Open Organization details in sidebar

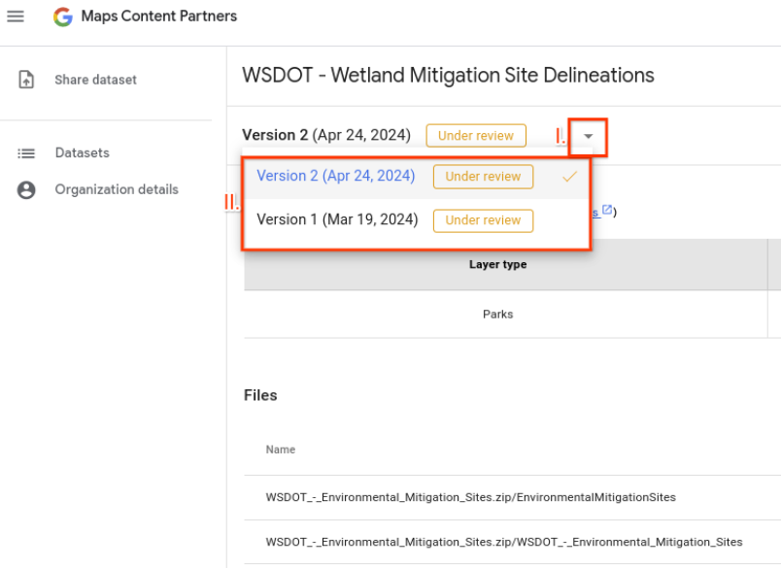point(117,189)
